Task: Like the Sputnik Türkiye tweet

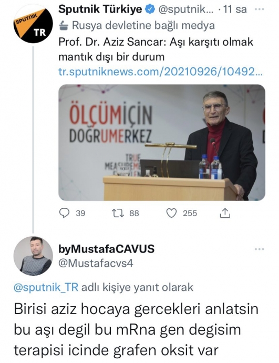Action: [x=171, y=213]
